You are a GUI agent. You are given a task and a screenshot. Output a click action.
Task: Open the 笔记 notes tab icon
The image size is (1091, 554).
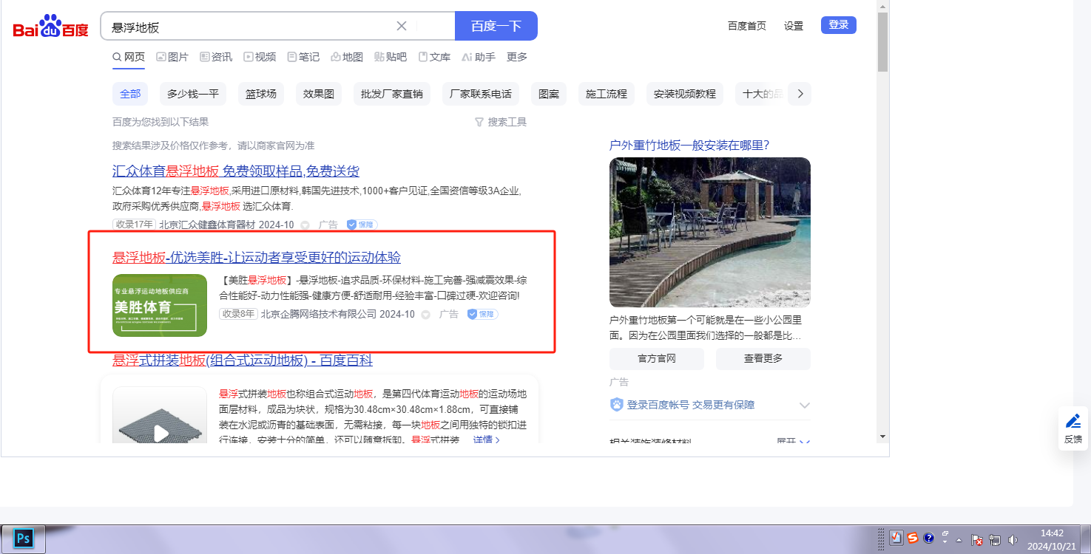[x=292, y=57]
